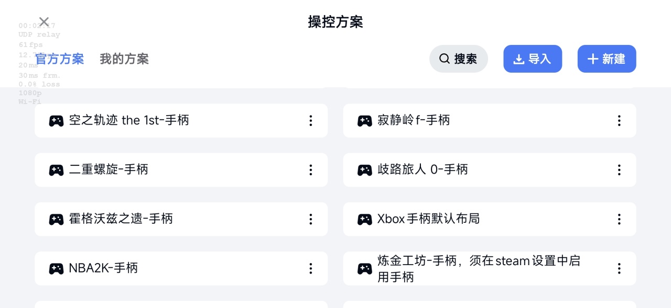This screenshot has width=671, height=308.
Task: Open more options for 二重螺旋-手柄
Action: pos(311,170)
